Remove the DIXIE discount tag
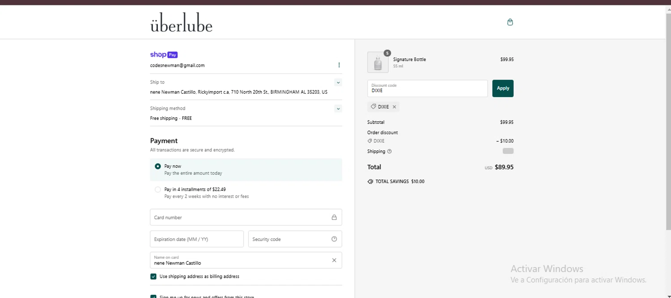The height and width of the screenshot is (298, 671). pyautogui.click(x=394, y=107)
